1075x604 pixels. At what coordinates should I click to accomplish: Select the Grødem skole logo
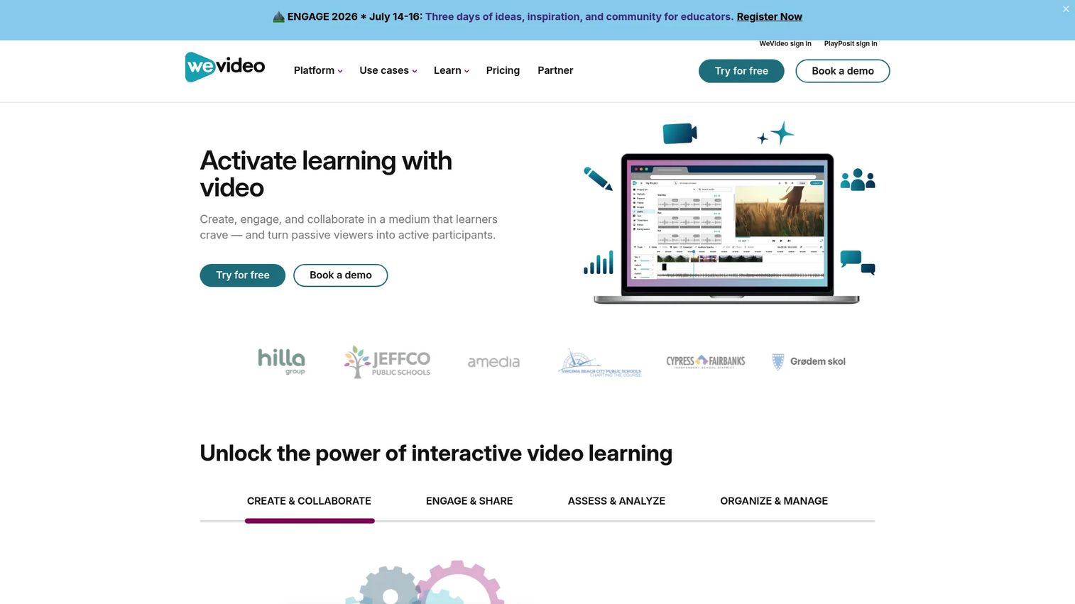click(x=809, y=361)
